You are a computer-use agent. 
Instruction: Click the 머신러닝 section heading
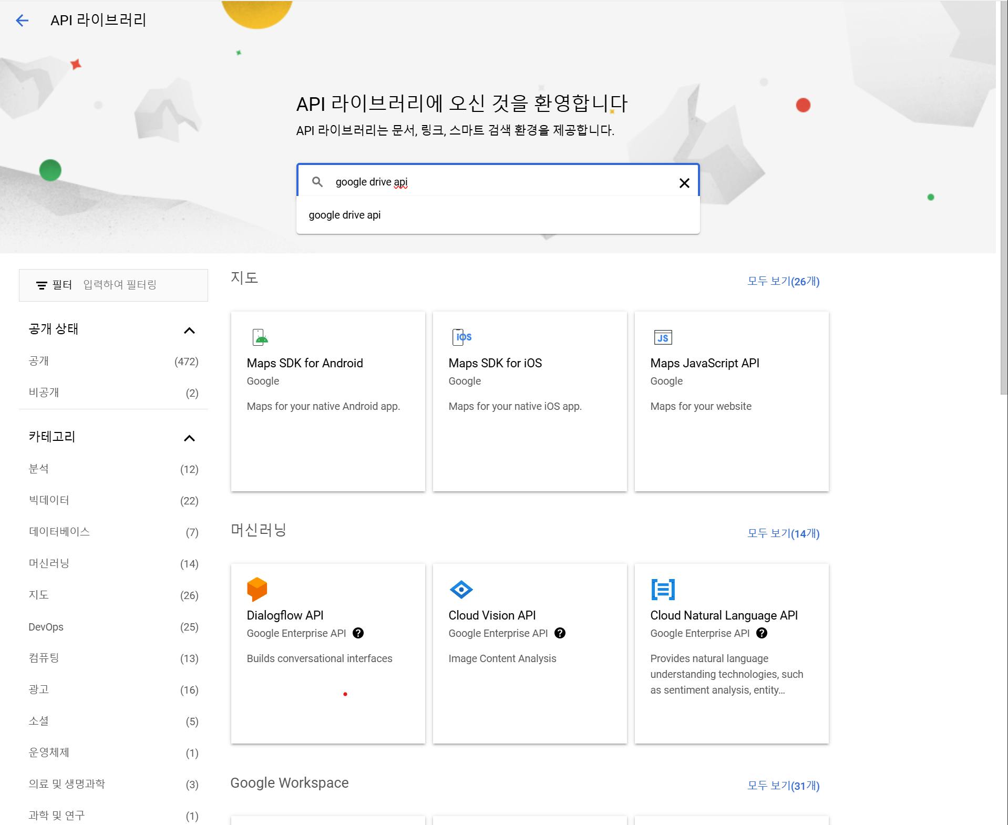[x=259, y=530]
